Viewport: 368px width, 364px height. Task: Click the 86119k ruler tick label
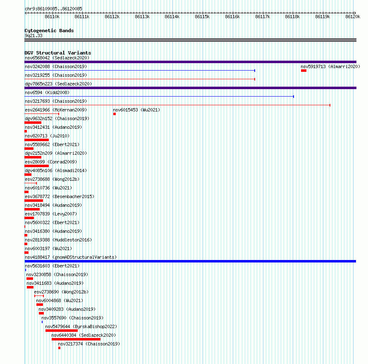[x=323, y=17]
